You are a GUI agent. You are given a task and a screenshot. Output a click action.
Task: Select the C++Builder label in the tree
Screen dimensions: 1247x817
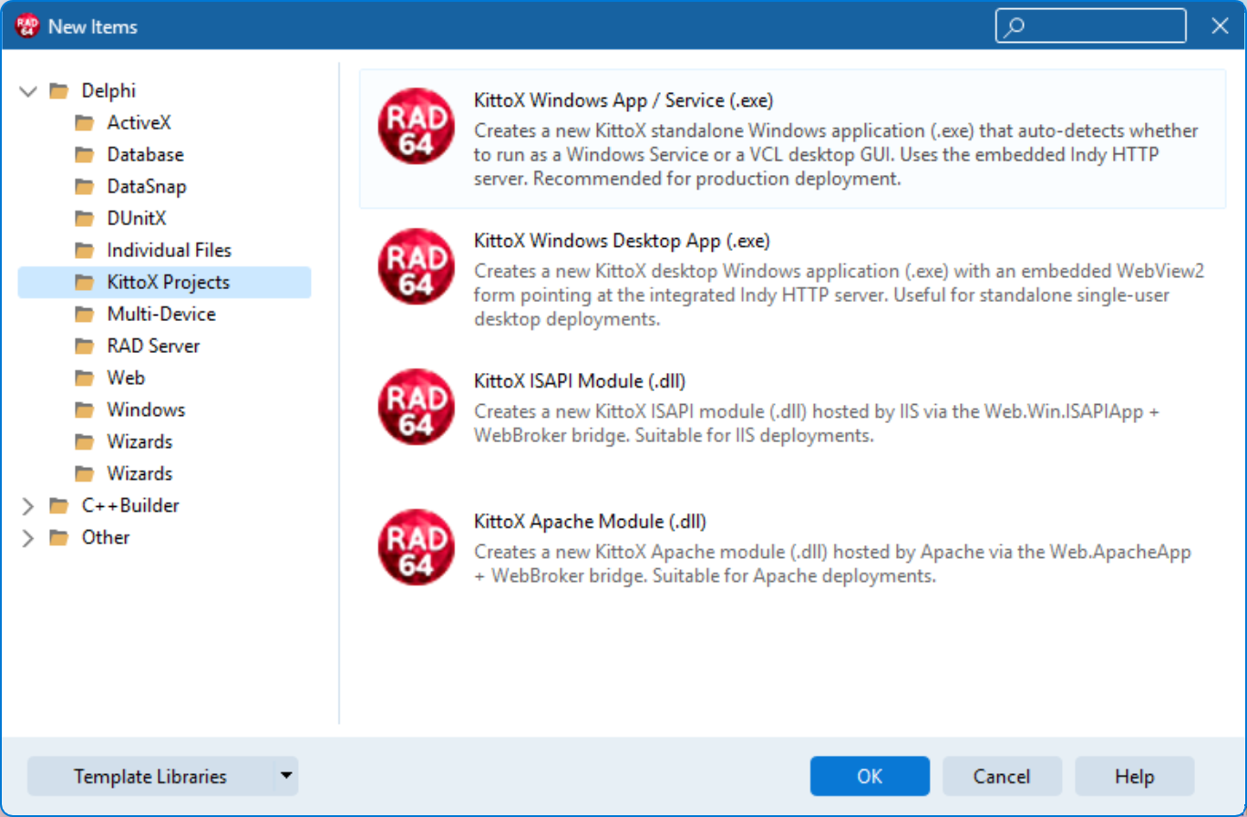[130, 505]
